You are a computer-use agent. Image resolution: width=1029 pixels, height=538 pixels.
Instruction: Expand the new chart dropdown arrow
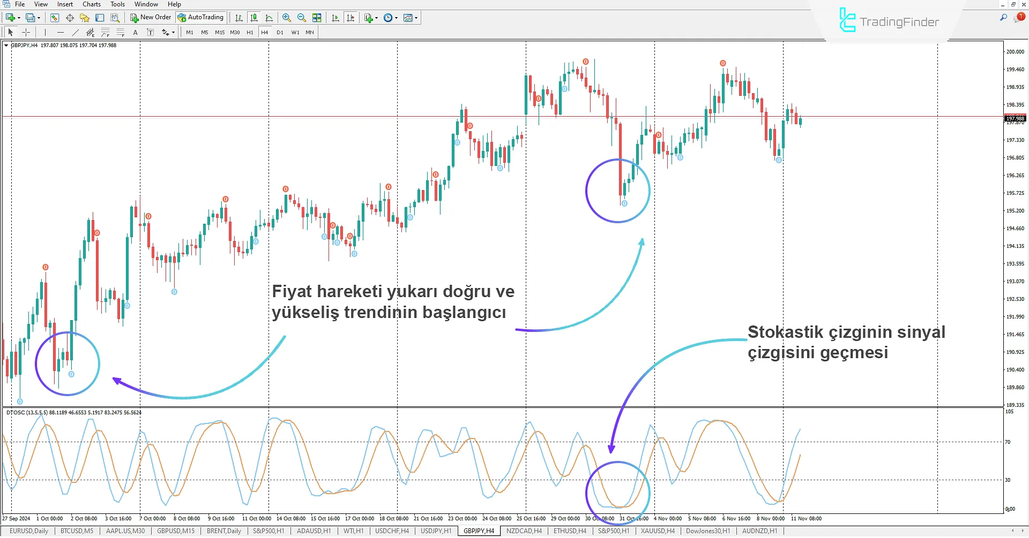tap(19, 18)
